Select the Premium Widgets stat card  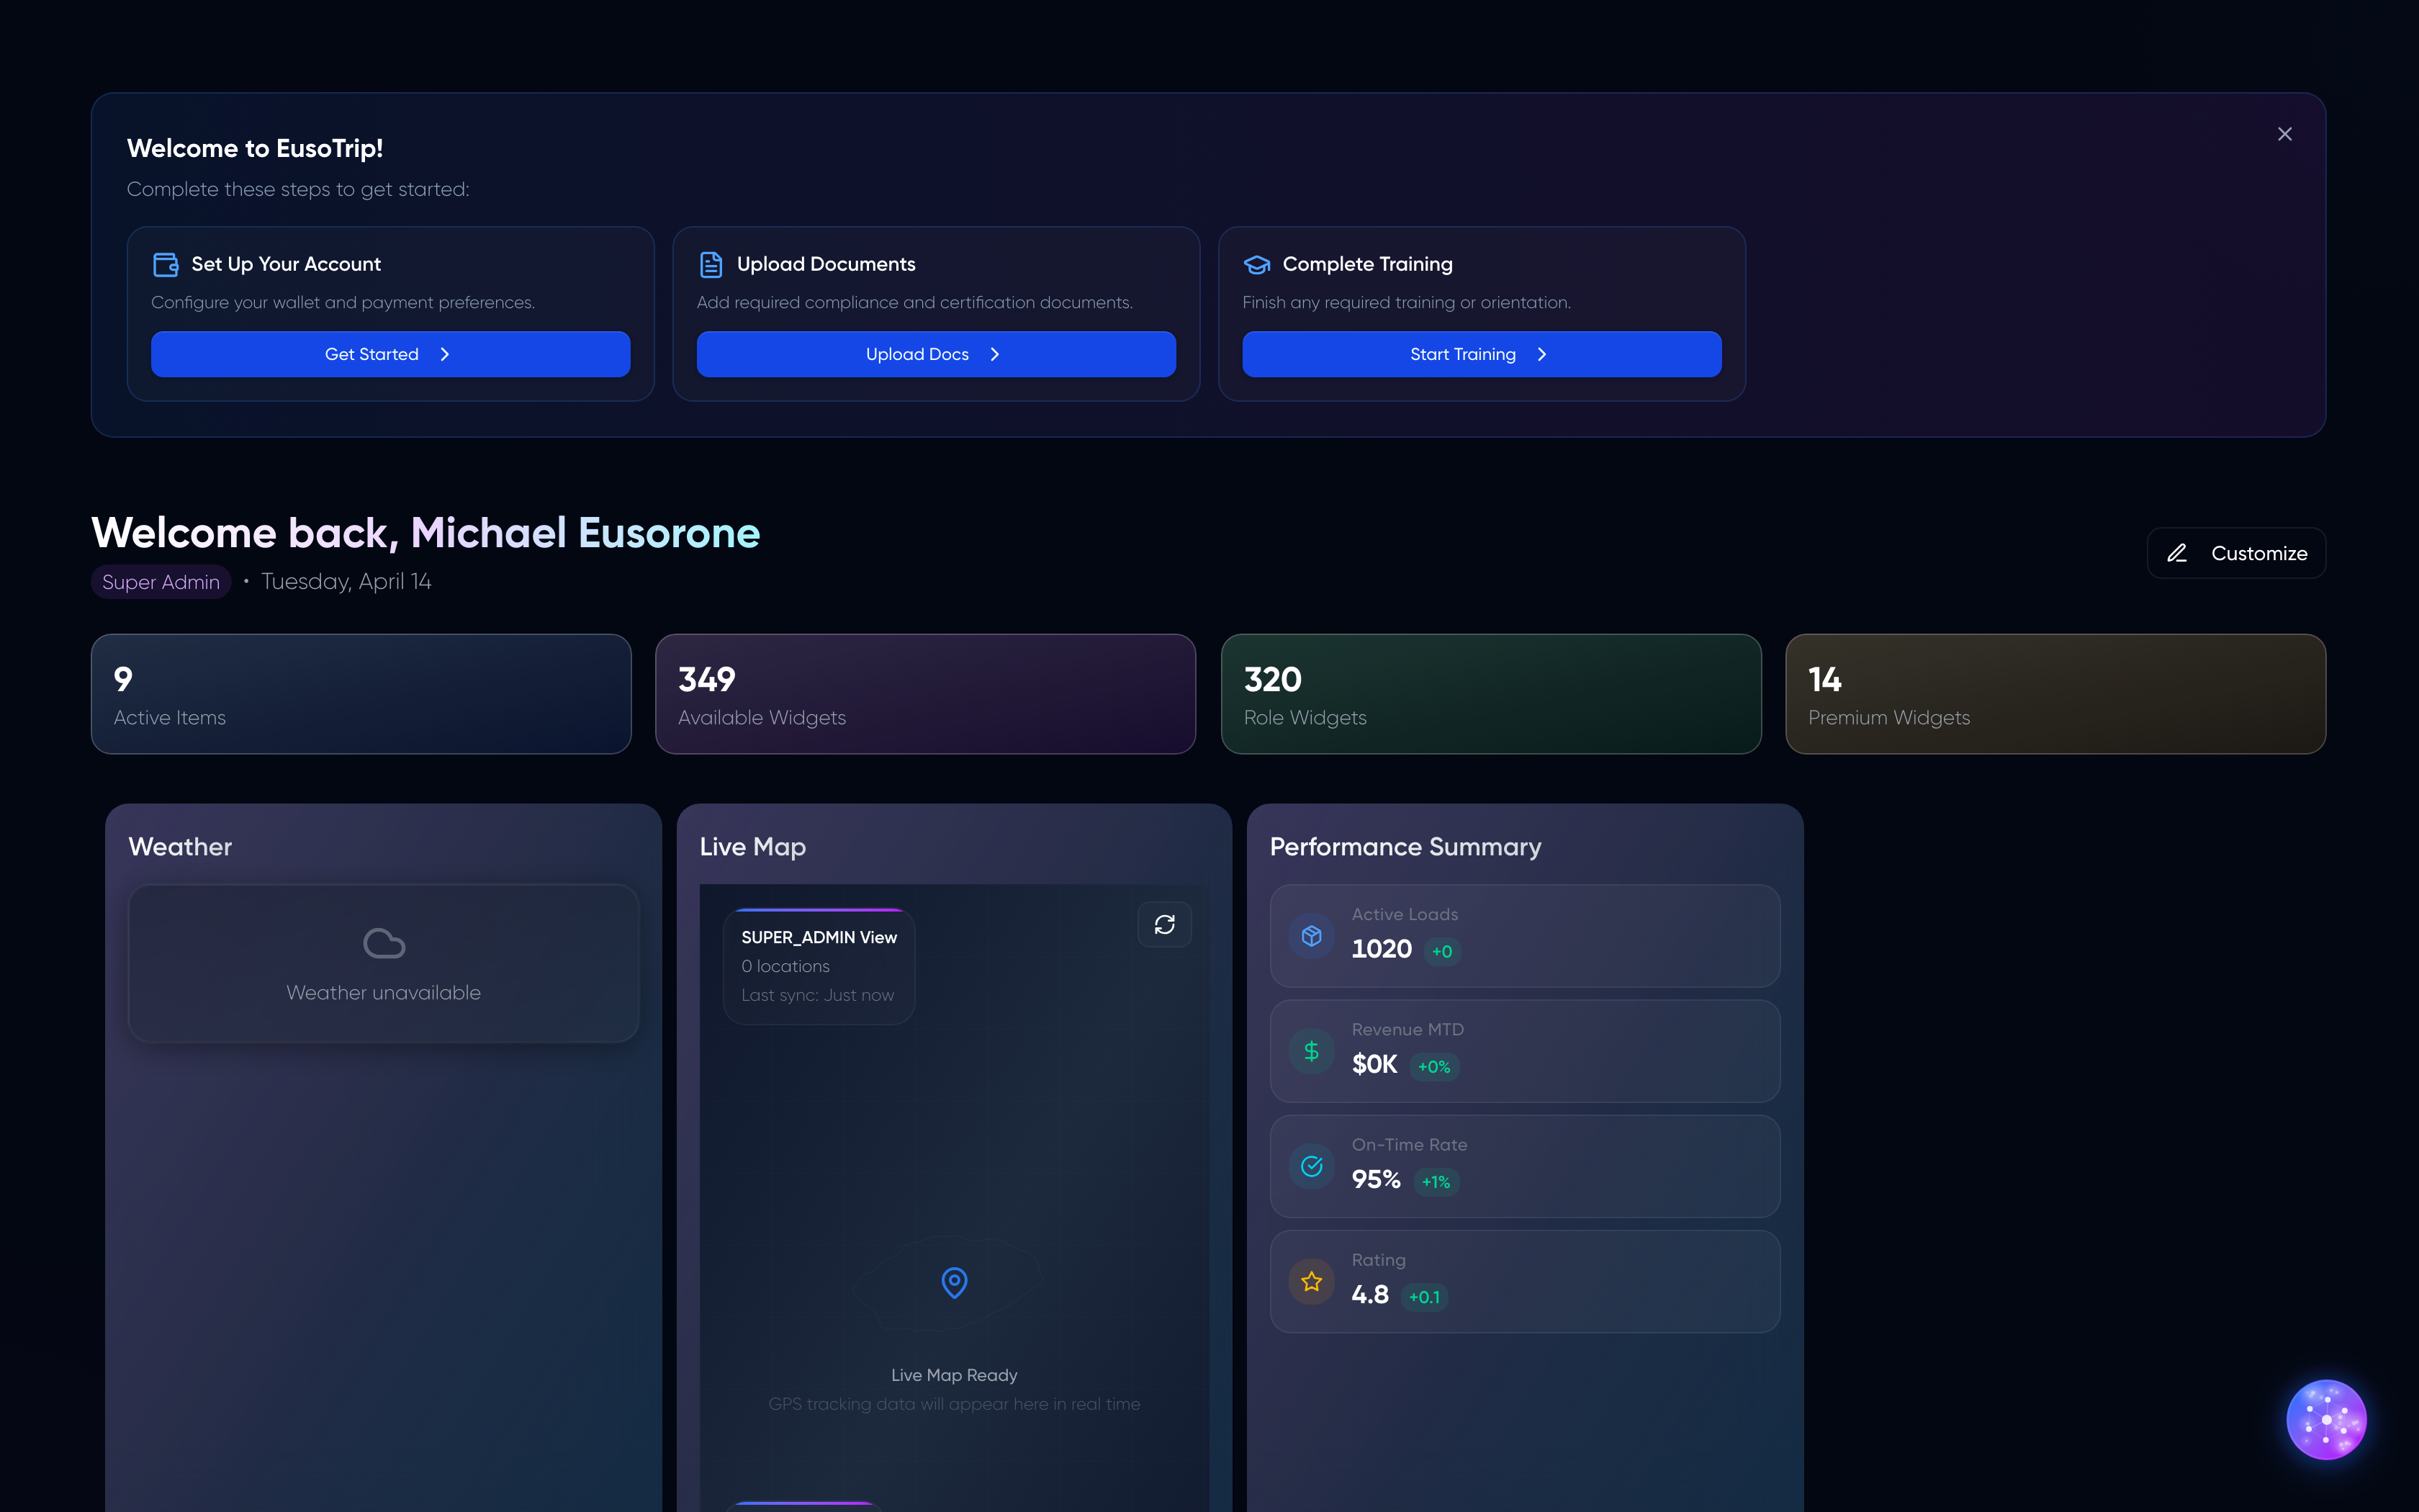(x=2054, y=694)
